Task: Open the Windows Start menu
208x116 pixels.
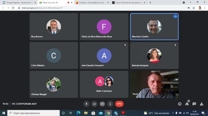Action: (4, 113)
